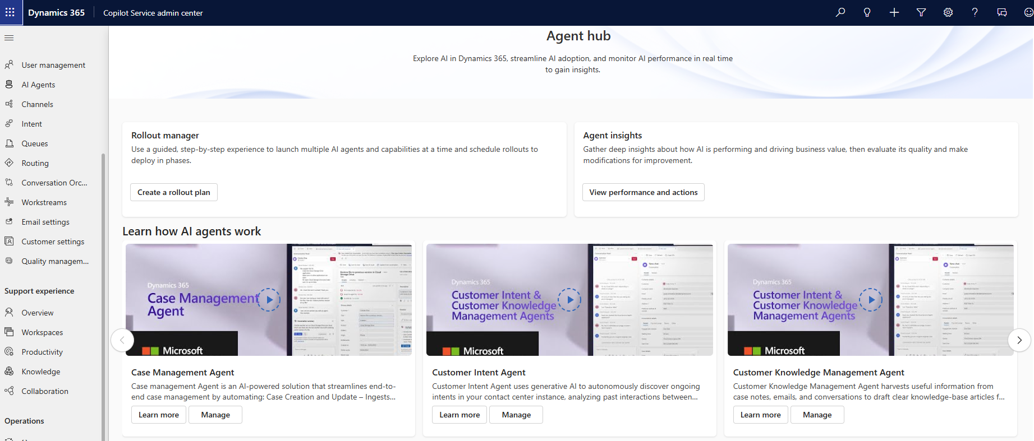Select the Overview navigation label
Viewport: 1034px width, 441px height.
coord(38,313)
